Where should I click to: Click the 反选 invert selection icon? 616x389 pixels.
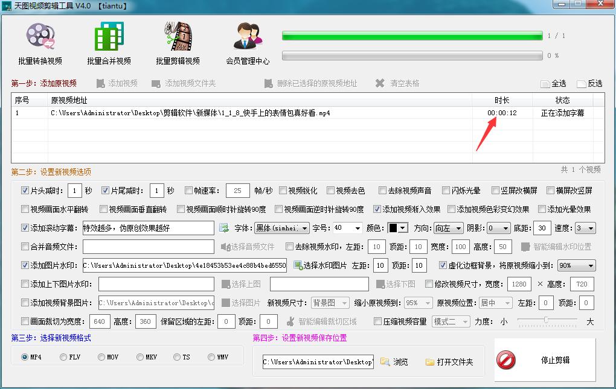582,84
